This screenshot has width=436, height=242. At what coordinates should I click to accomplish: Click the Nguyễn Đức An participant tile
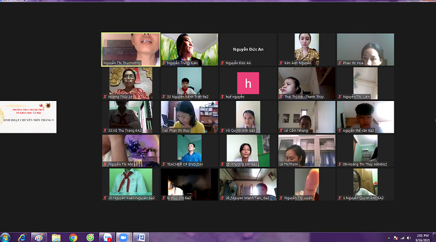coord(248,49)
